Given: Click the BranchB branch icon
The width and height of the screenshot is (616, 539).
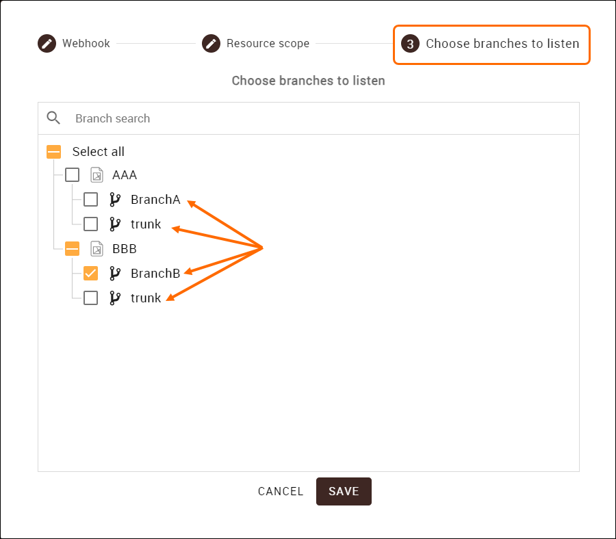Looking at the screenshot, I should click(x=115, y=274).
